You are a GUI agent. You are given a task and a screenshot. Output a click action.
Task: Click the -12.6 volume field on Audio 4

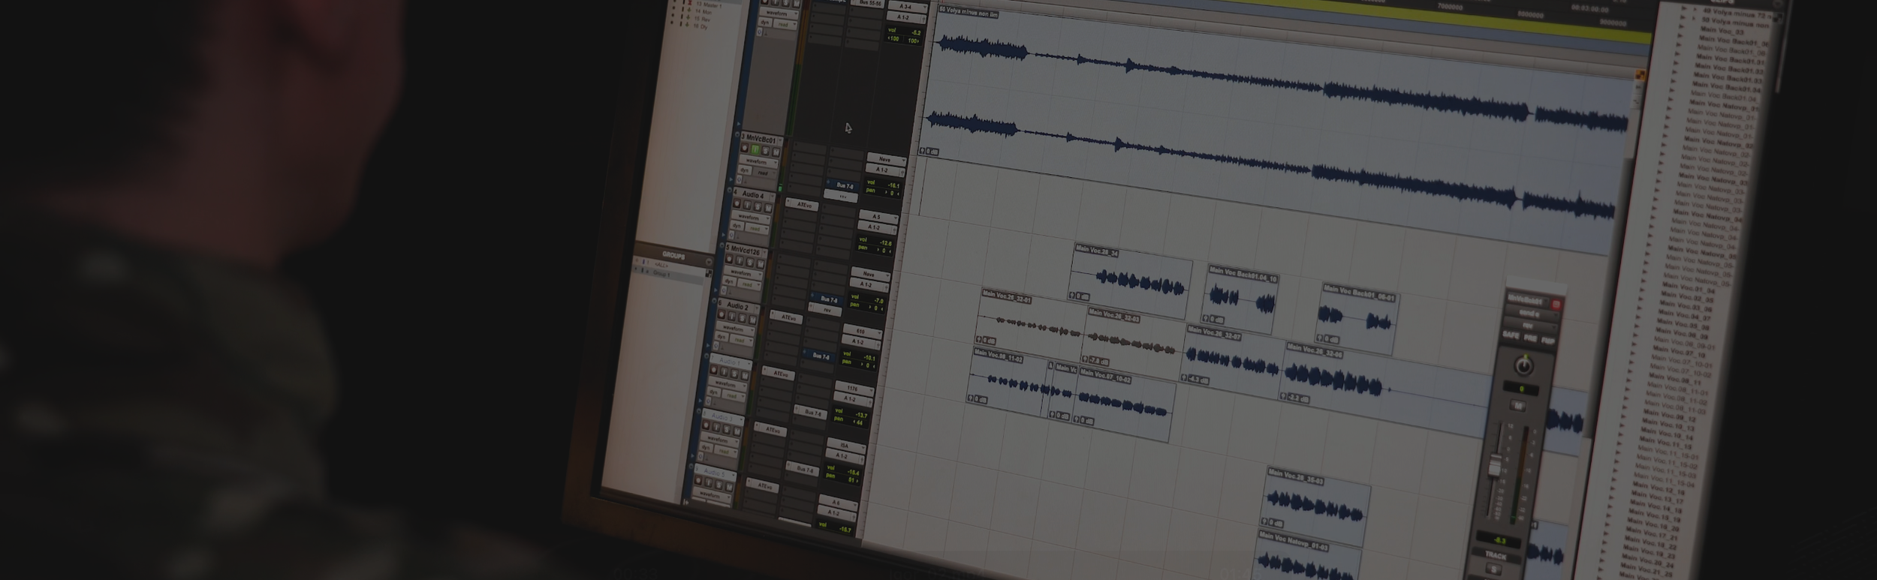(876, 240)
